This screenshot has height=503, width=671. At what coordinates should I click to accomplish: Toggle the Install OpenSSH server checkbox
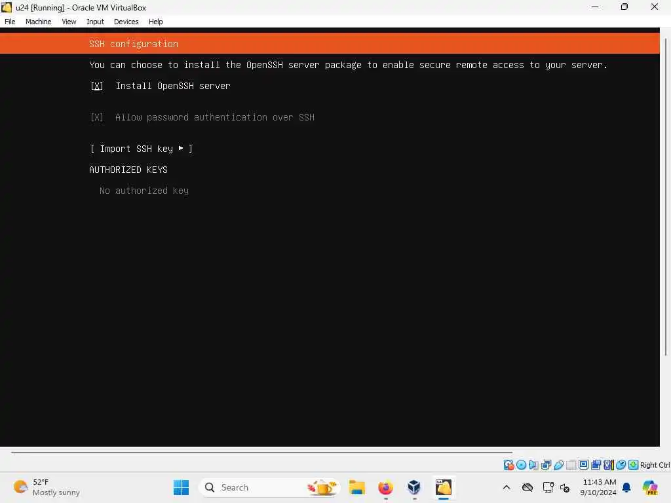point(97,86)
